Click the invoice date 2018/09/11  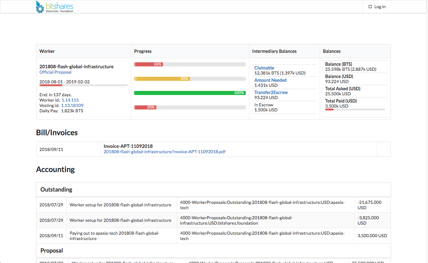click(51, 149)
